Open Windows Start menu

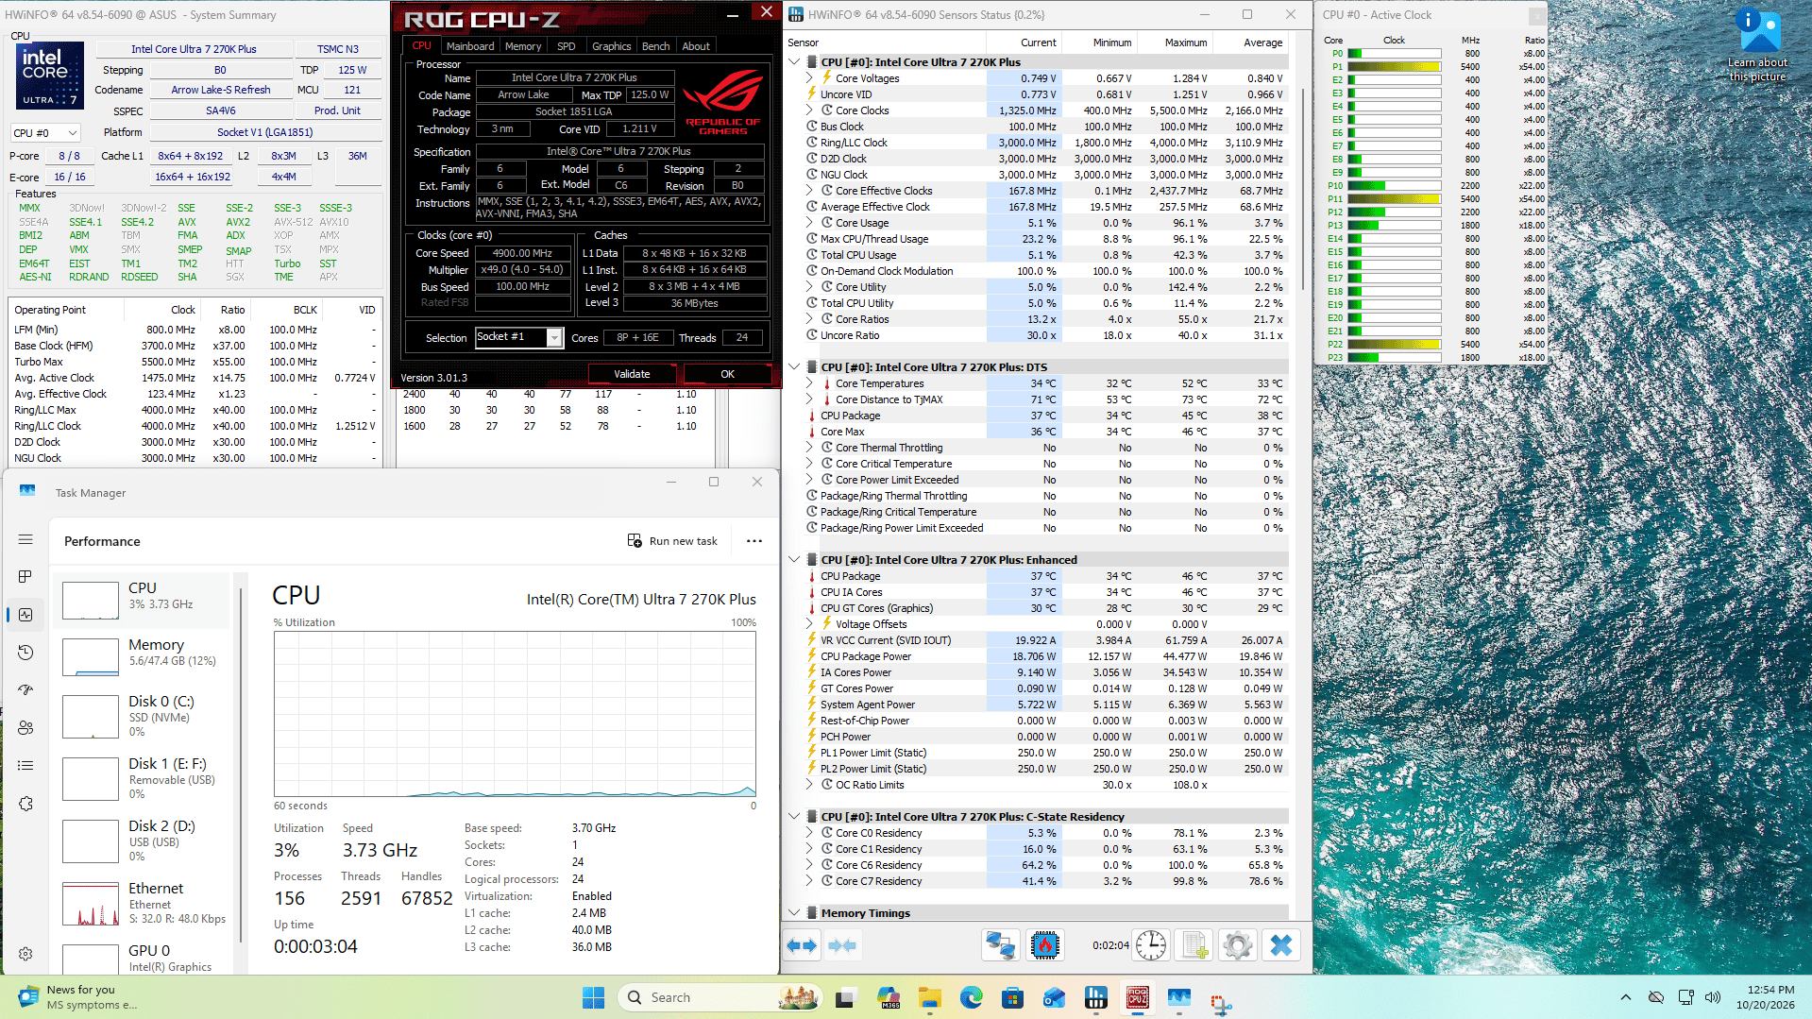(593, 997)
